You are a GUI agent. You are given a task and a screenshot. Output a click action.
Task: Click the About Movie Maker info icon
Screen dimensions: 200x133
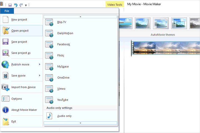[x=6, y=110]
